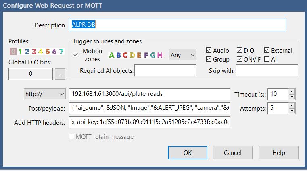Toggle motion zone A letter
307x171 pixels.
[x=112, y=55]
